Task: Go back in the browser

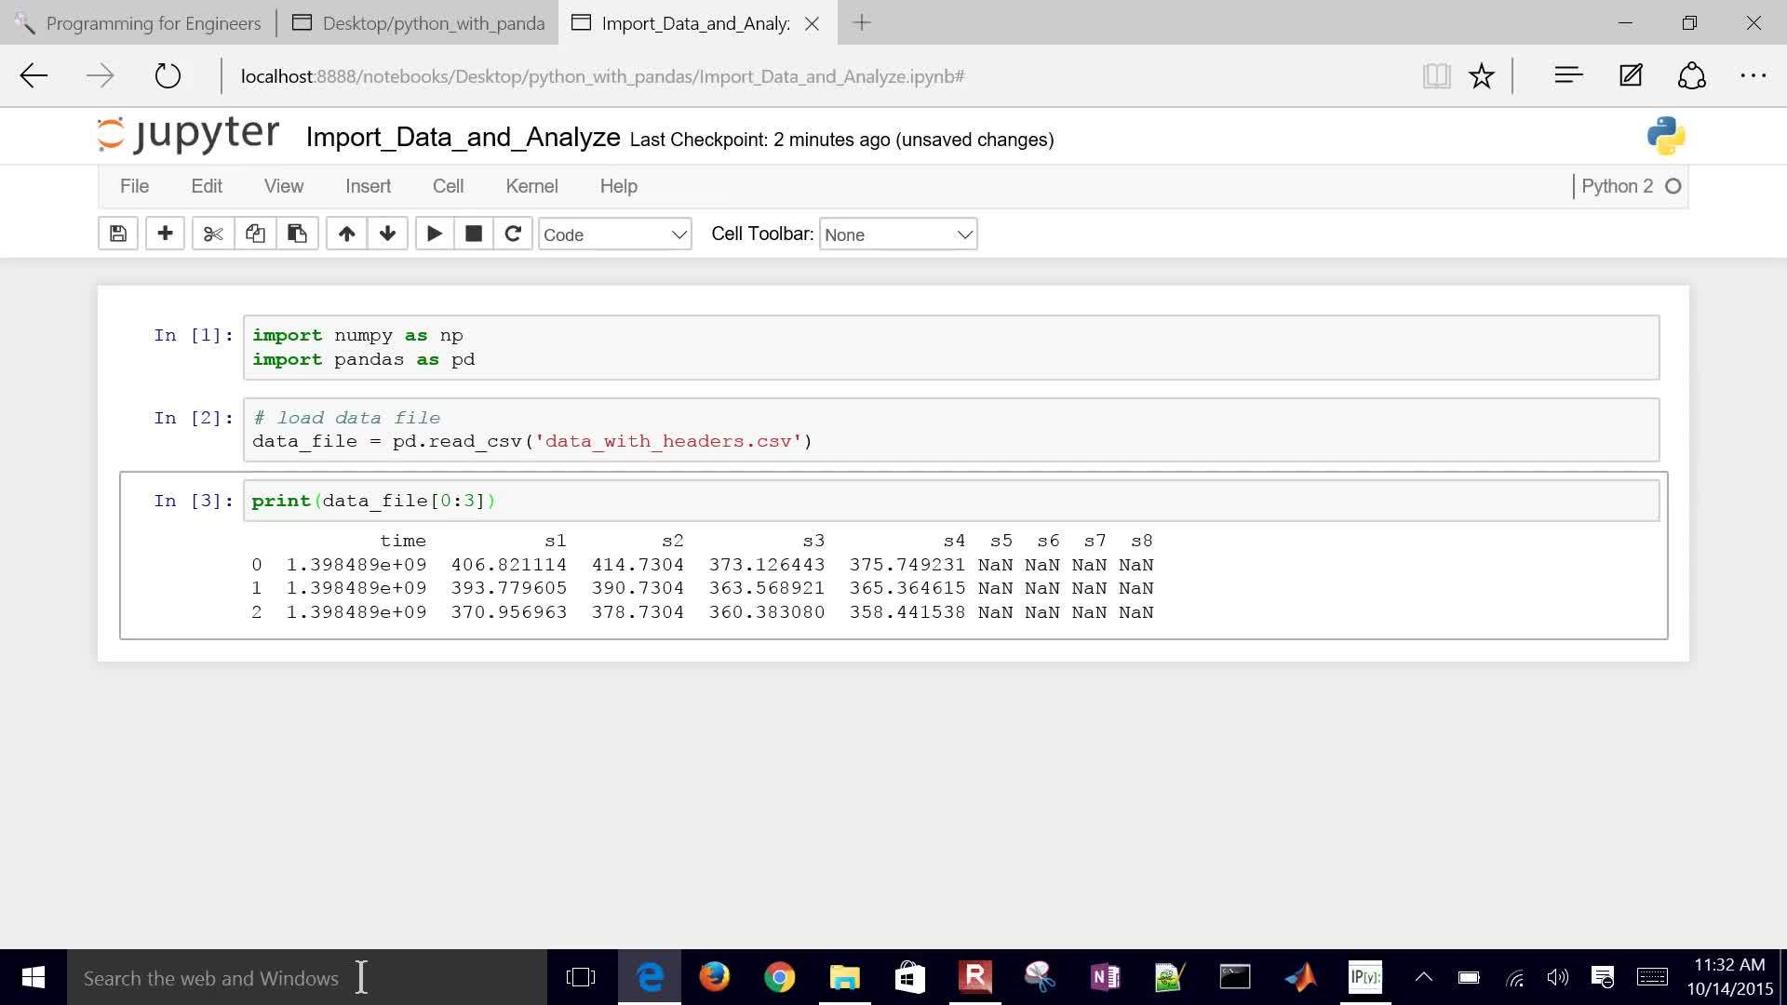Action: [x=34, y=76]
